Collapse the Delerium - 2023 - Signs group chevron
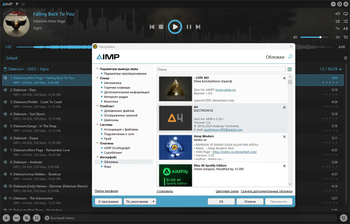This screenshot has height=224, width=350. 340,69
